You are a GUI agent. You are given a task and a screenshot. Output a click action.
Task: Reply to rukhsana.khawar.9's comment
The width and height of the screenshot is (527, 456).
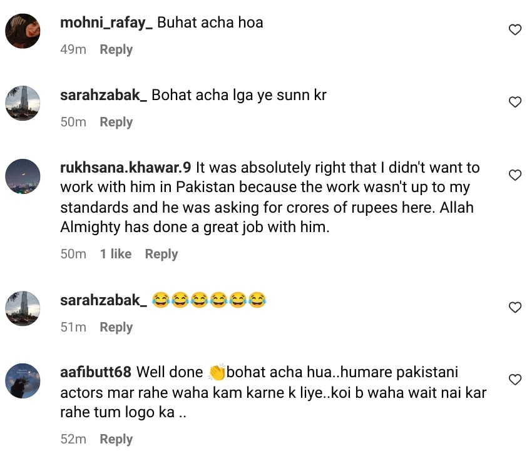(161, 254)
